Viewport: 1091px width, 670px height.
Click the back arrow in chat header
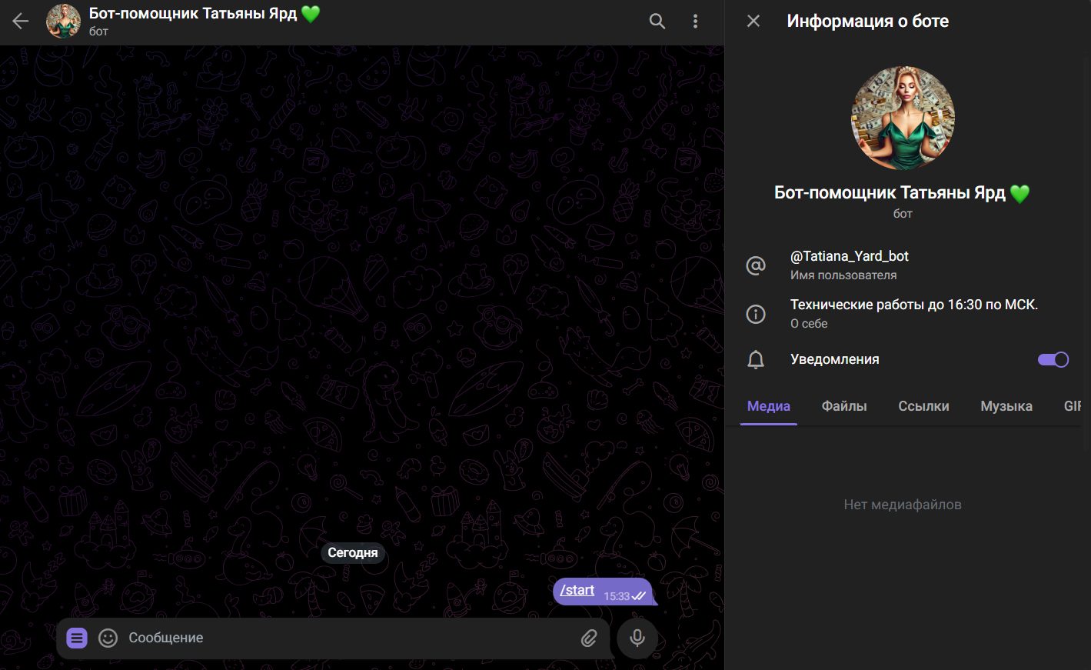coord(21,22)
